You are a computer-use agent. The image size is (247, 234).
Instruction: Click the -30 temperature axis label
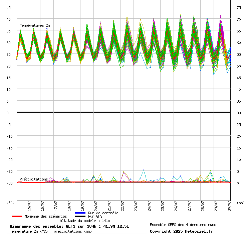[9, 183]
